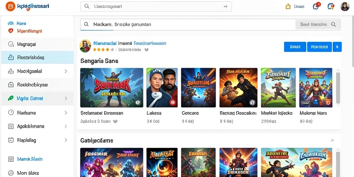Click heart icon next to publisher rating
354x177 pixels.
pyautogui.click(x=146, y=49)
